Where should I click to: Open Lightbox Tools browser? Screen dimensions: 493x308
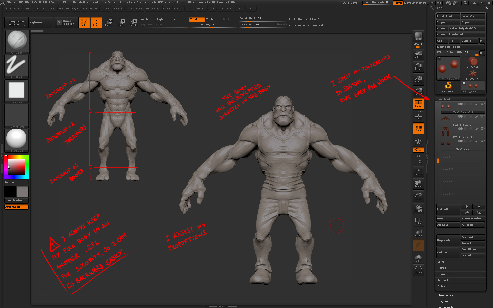click(460, 47)
